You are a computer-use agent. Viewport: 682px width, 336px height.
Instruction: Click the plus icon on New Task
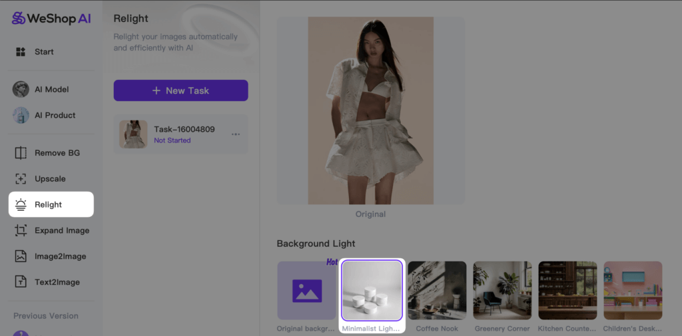156,90
